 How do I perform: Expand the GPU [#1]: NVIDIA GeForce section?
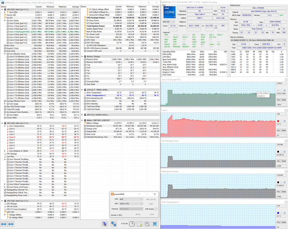(82, 114)
